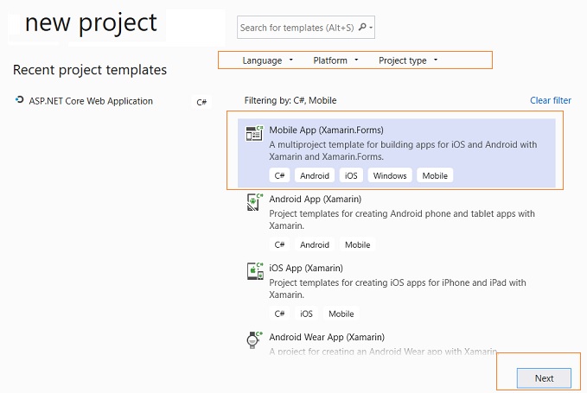The image size is (587, 393).
Task: Expand the search options arrow
Action: click(371, 28)
